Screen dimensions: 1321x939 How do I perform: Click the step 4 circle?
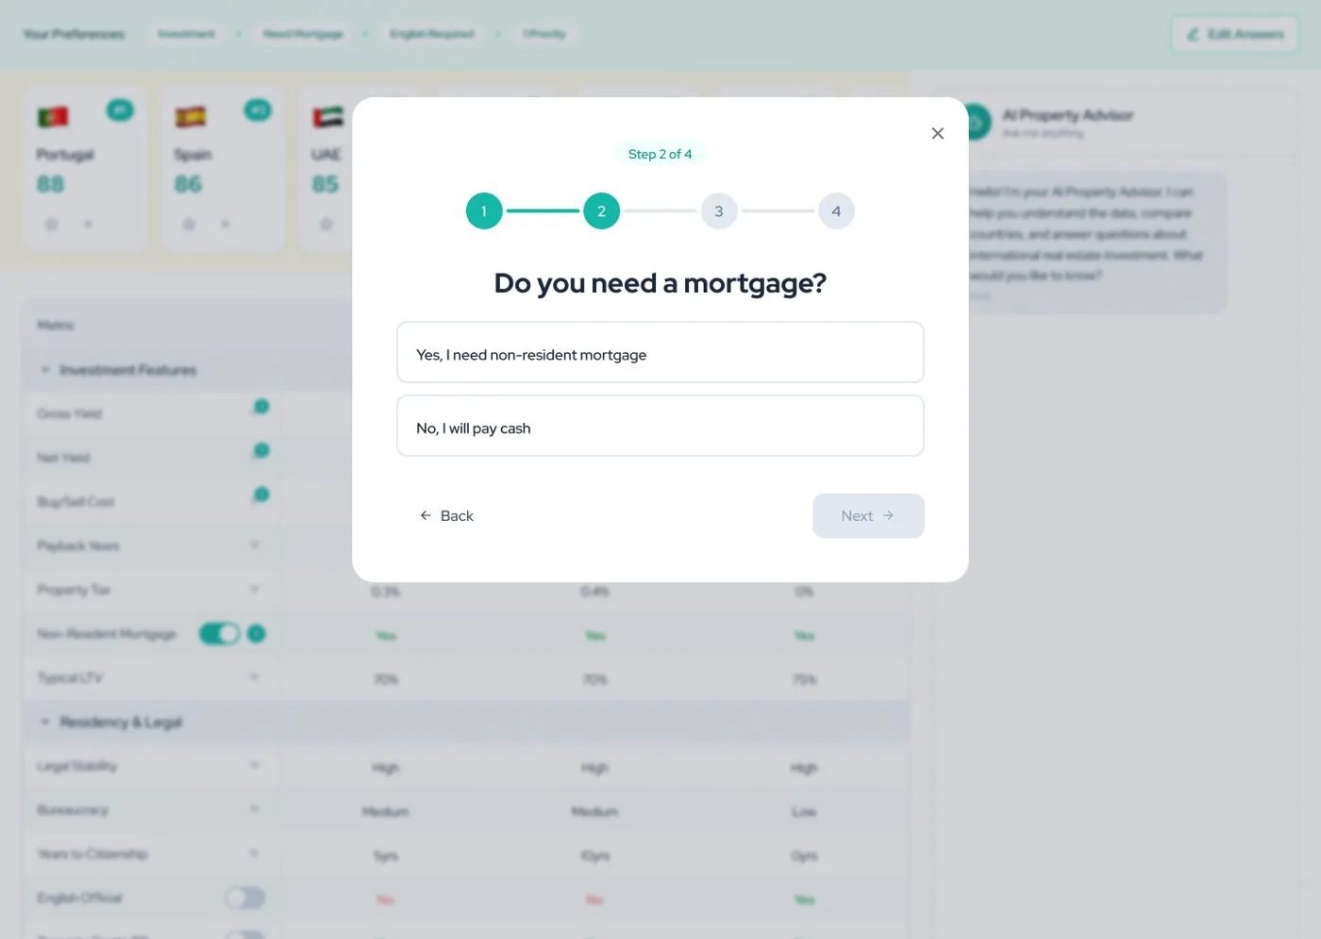pyautogui.click(x=836, y=211)
